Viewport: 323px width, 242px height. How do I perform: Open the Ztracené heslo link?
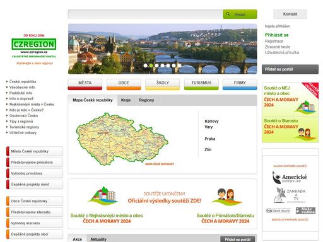coord(278,47)
